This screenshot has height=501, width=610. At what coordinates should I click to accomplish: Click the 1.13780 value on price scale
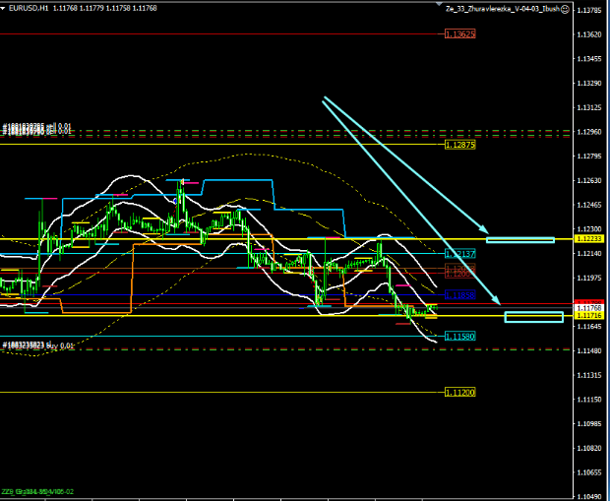[x=588, y=11]
